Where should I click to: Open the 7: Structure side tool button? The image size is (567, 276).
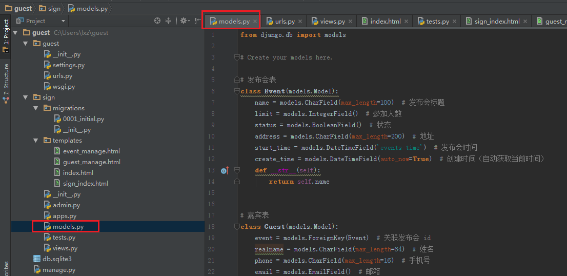tap(6, 83)
